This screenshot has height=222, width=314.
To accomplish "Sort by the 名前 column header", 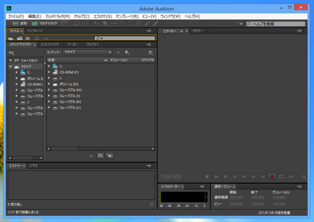I will click(78, 60).
